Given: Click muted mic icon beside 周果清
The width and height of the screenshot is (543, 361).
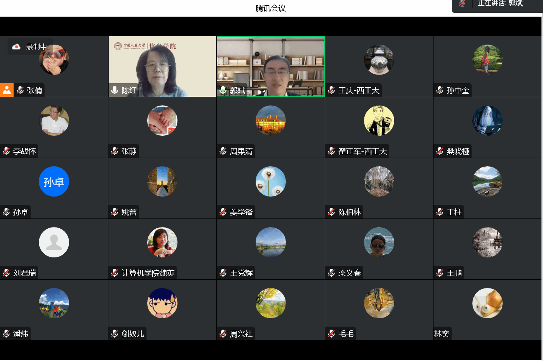Looking at the screenshot, I should 223,151.
